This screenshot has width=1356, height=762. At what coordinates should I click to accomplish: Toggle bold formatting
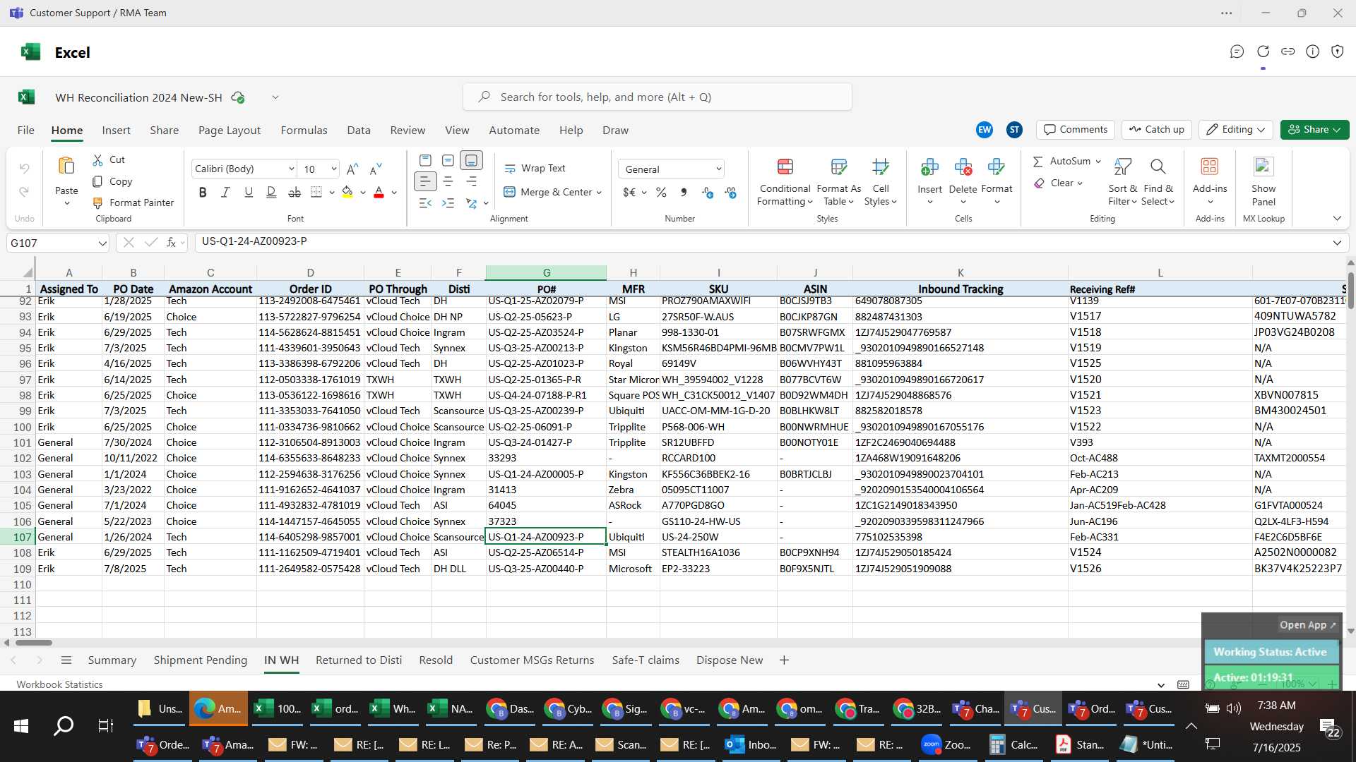pyautogui.click(x=203, y=192)
